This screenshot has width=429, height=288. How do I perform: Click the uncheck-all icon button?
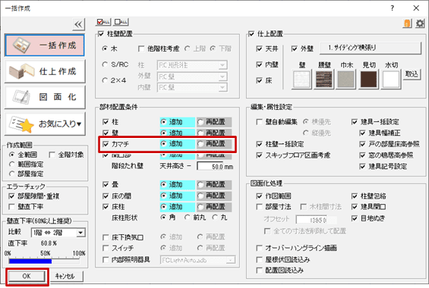pos(121,22)
